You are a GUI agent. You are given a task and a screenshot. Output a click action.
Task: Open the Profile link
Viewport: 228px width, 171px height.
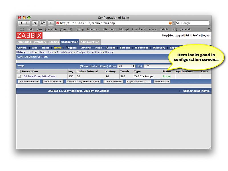(x=196, y=35)
